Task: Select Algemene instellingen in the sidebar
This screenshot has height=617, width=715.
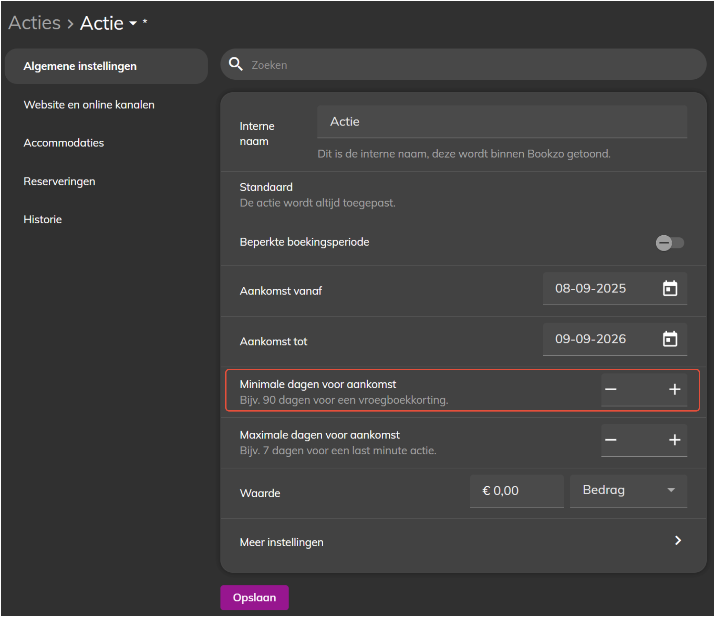Action: 80,66
